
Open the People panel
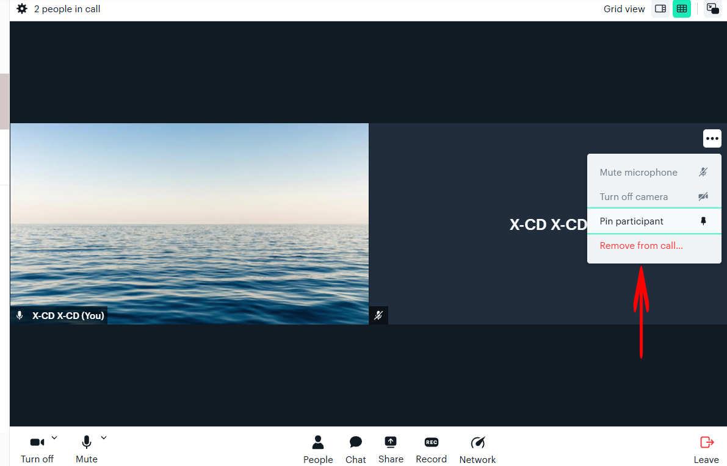318,450
